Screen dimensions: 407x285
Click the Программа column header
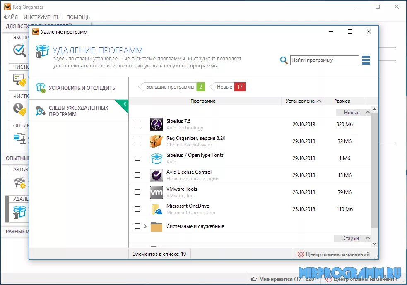click(x=203, y=101)
